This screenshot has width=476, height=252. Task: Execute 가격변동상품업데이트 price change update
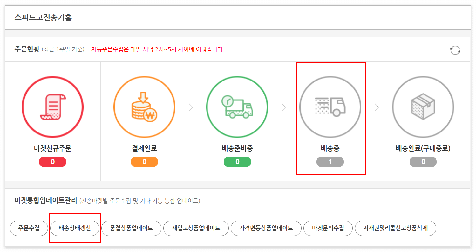tap(266, 228)
